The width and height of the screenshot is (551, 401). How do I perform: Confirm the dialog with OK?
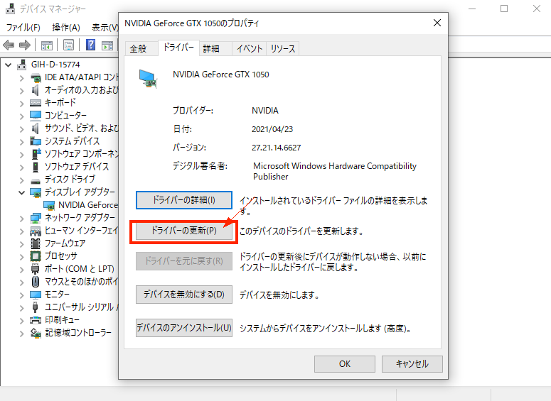click(344, 364)
